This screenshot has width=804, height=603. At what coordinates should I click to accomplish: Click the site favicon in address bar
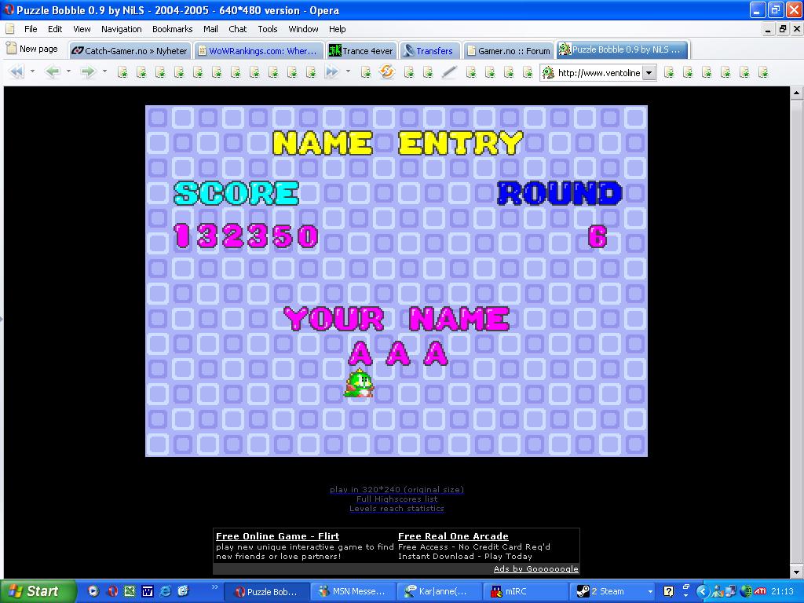(x=548, y=73)
